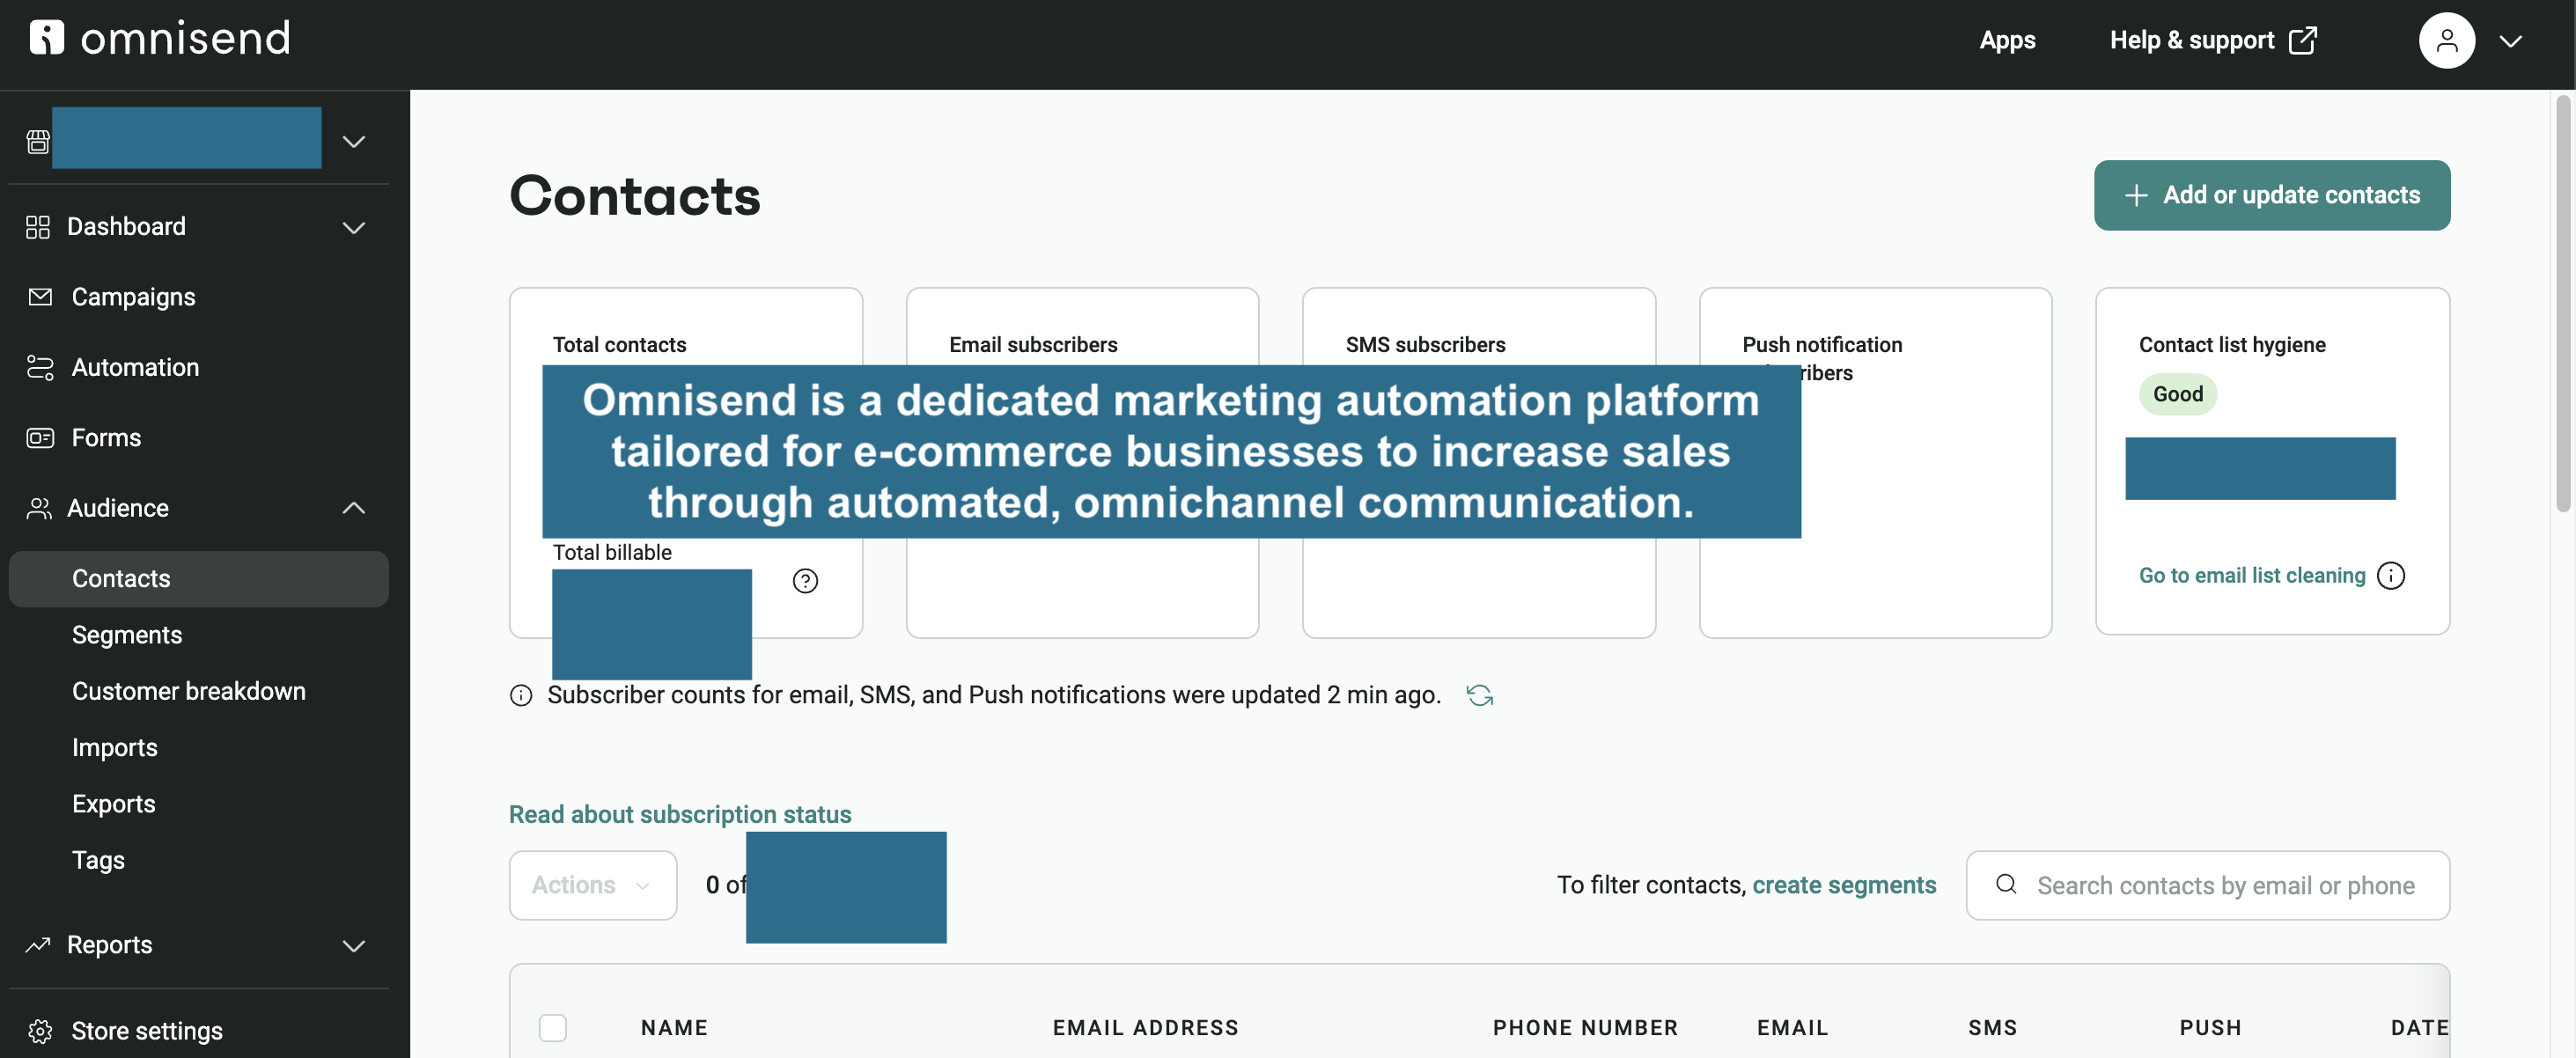Viewport: 2576px width, 1058px height.
Task: Click the Reports trend-line icon
Action: tap(38, 945)
